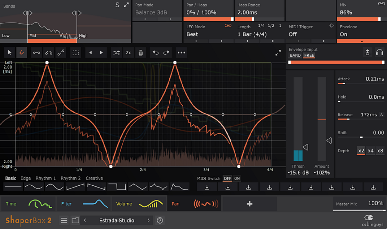Select BAND envelope input

[295, 55]
